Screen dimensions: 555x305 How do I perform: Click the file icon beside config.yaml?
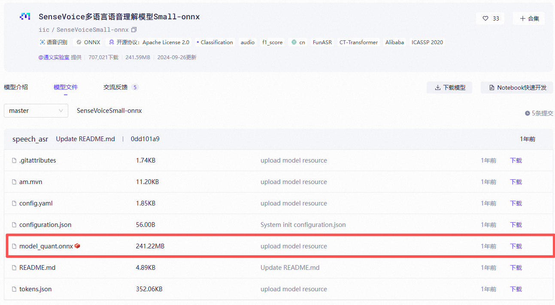tap(14, 203)
